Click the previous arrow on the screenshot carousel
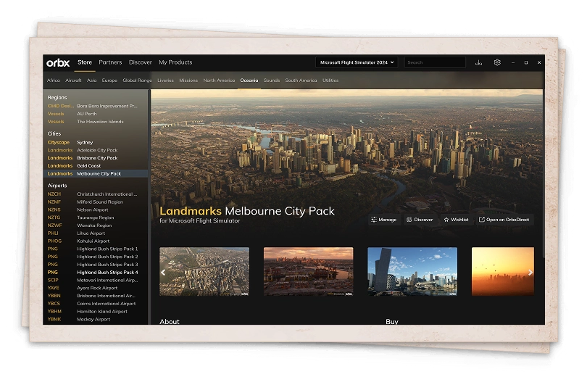Viewport: 587px width, 377px height. 163,273
